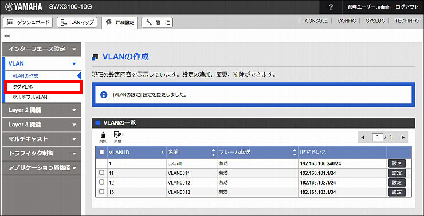Click 設定 button for VLAN0012
Viewport: 424px width, 216px height.
coord(397,182)
